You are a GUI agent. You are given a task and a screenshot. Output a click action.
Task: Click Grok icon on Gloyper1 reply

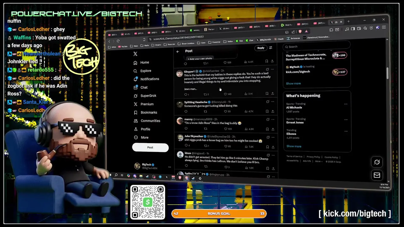point(267,69)
